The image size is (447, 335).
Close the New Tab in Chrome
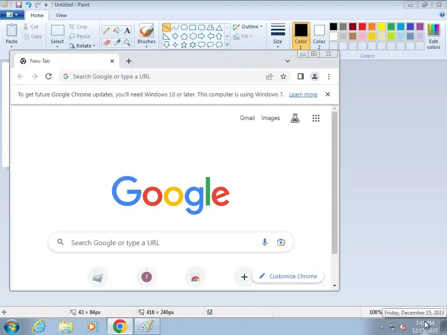click(112, 61)
